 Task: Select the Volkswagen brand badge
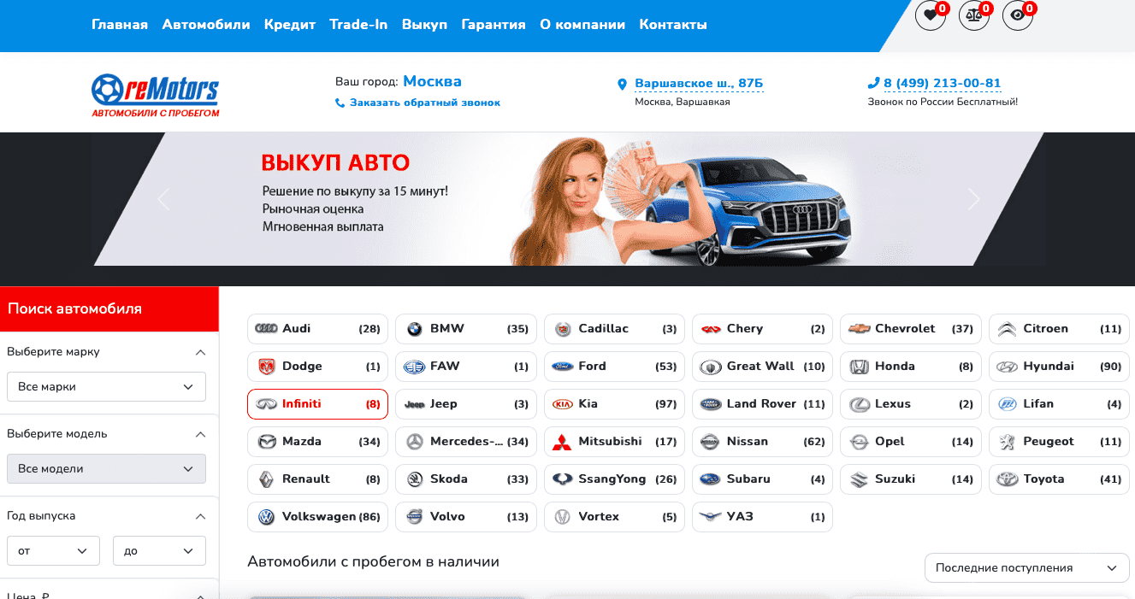(317, 516)
